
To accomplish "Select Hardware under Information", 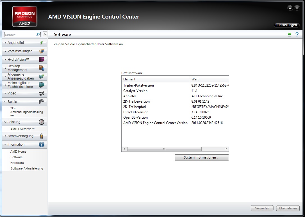I will click(x=17, y=163).
